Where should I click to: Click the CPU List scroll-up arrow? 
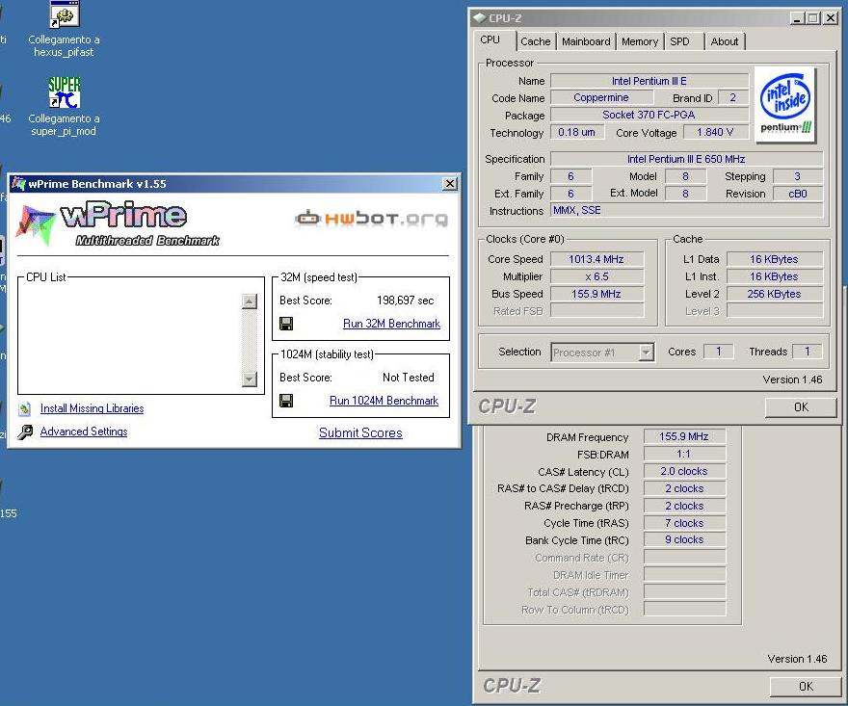point(249,301)
